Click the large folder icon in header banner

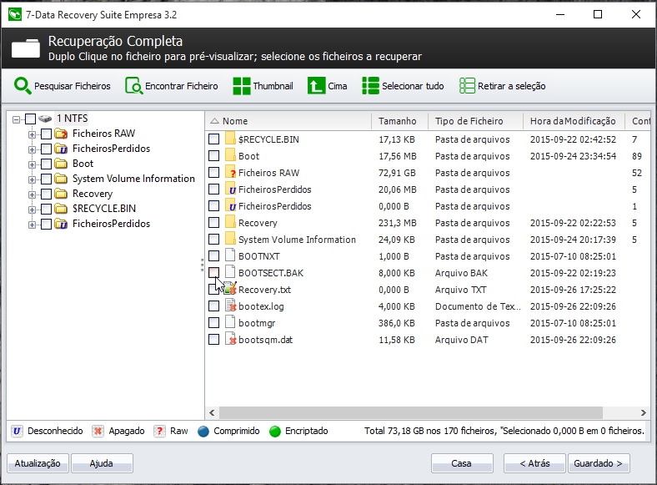[26, 48]
